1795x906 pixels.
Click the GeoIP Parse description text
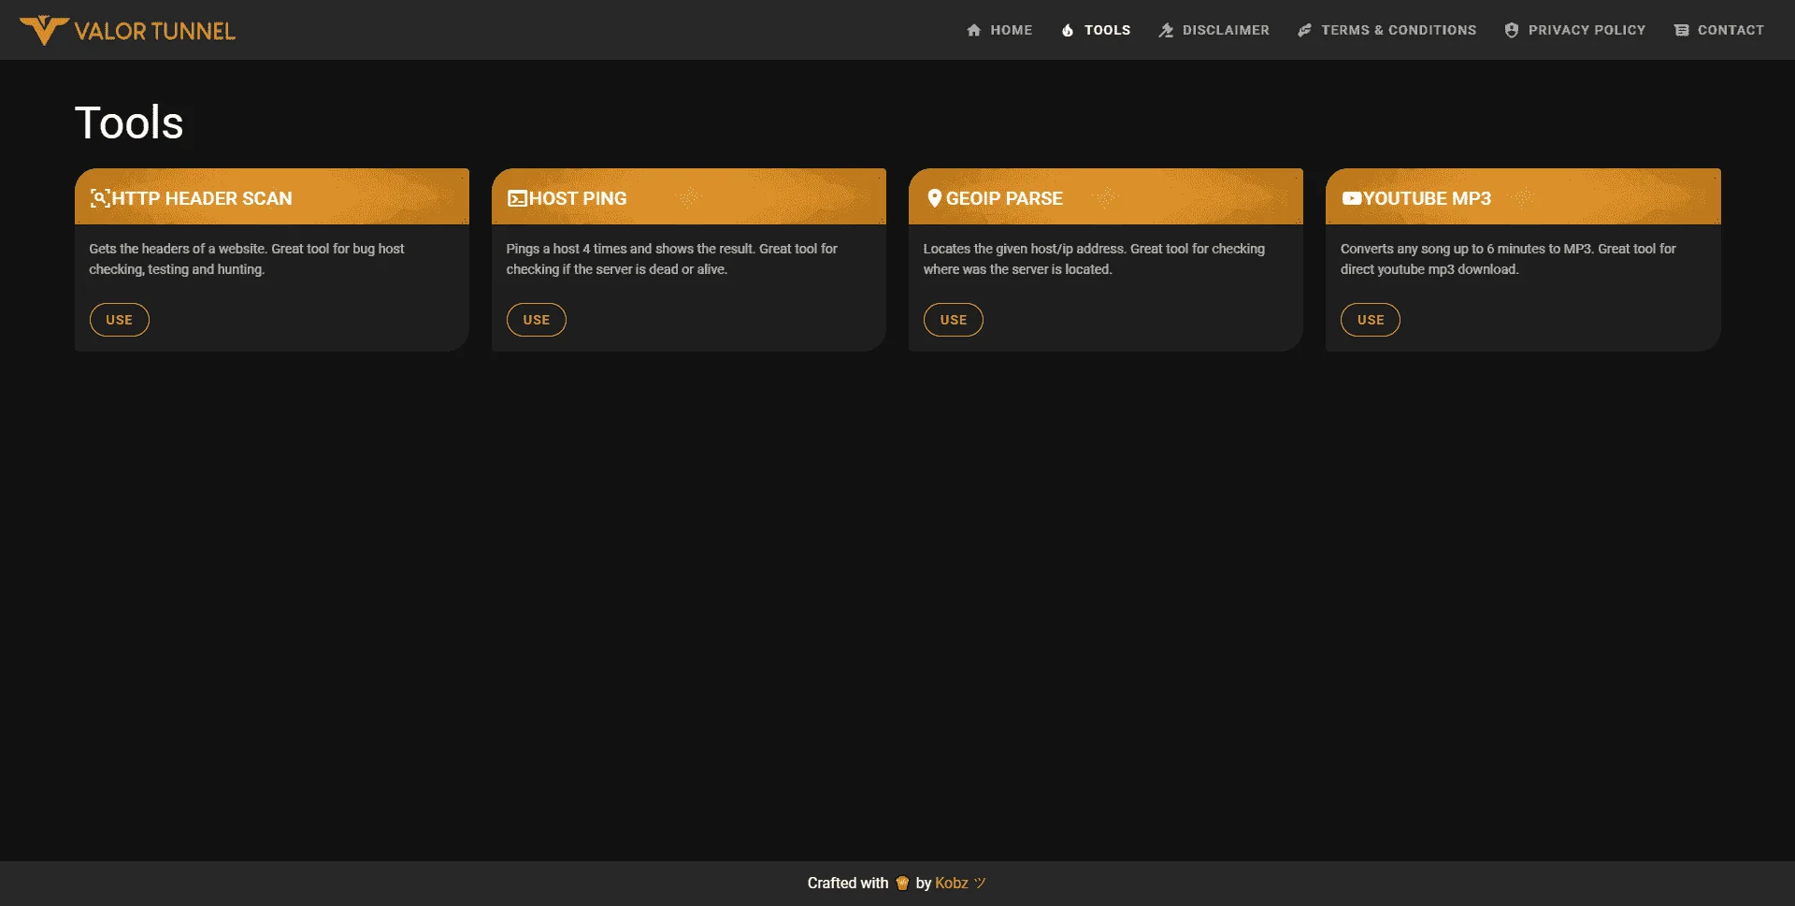1094,259
